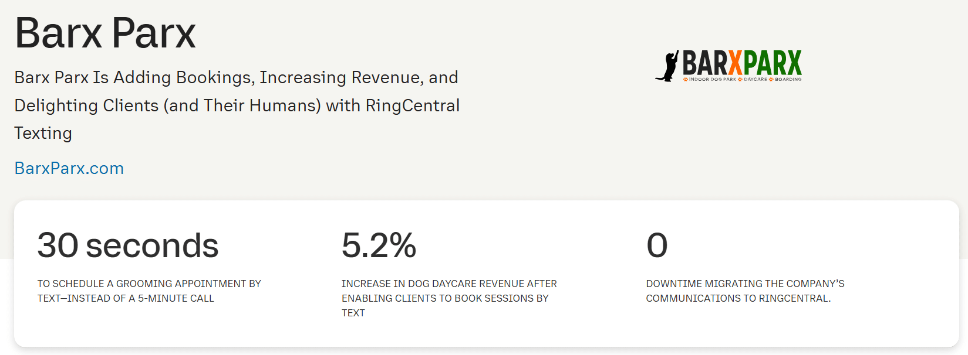This screenshot has height=355, width=968.
Task: Click the "Boarding" word in logo tagline
Action: click(788, 79)
